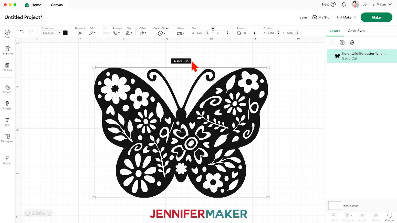
Task: Open the Help menu
Action: [329, 4]
